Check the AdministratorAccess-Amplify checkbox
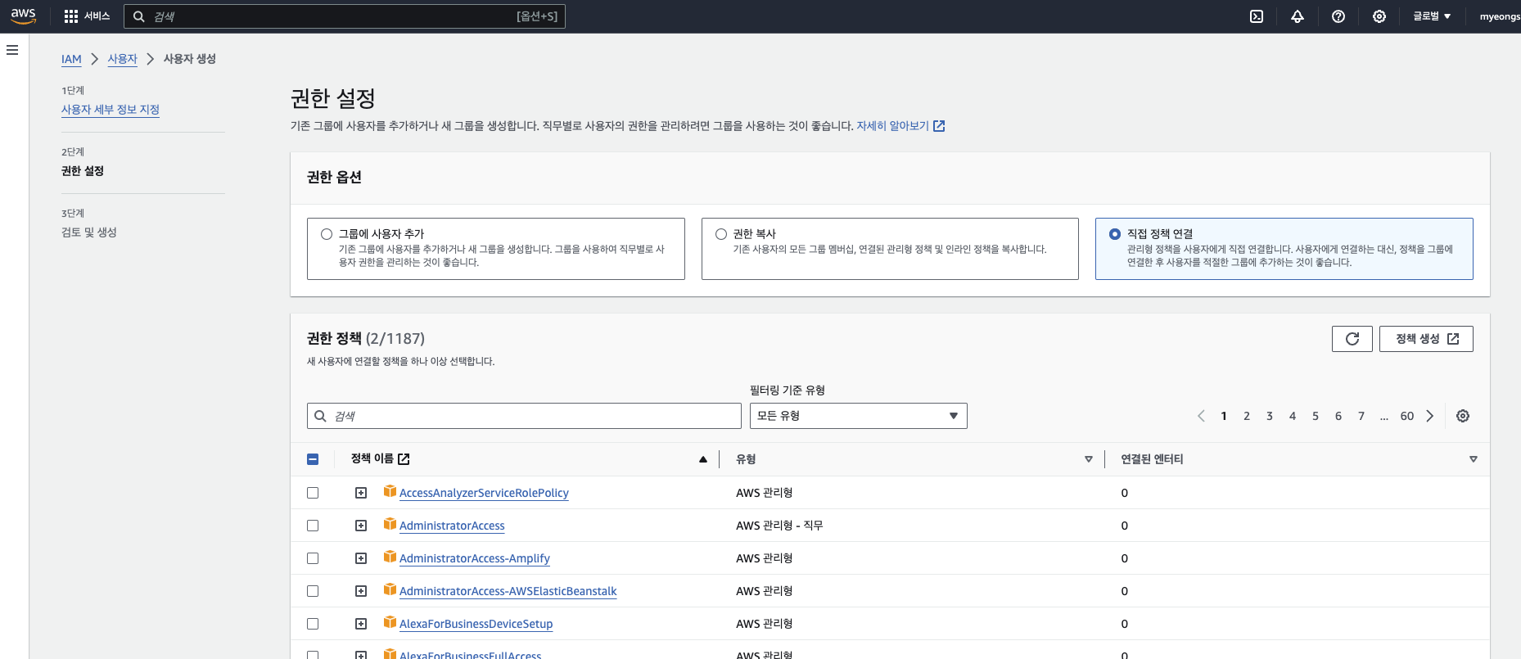Viewport: 1521px width, 659px height. (x=313, y=558)
